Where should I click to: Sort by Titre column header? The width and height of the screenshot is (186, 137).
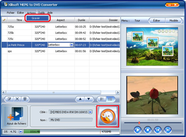click(x=19, y=20)
